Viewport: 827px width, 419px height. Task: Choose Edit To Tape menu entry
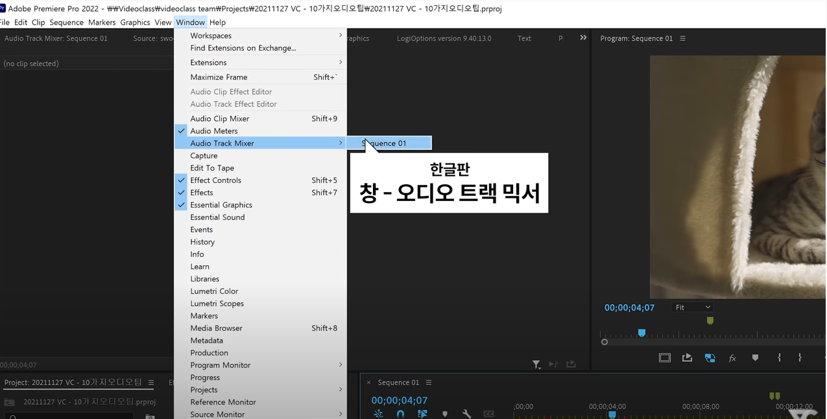(x=261, y=168)
